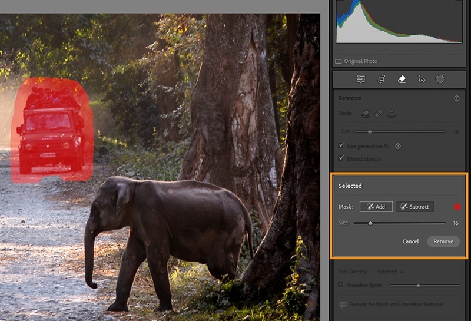
Task: Choose the Remove eraser mode icon
Action: tap(366, 113)
